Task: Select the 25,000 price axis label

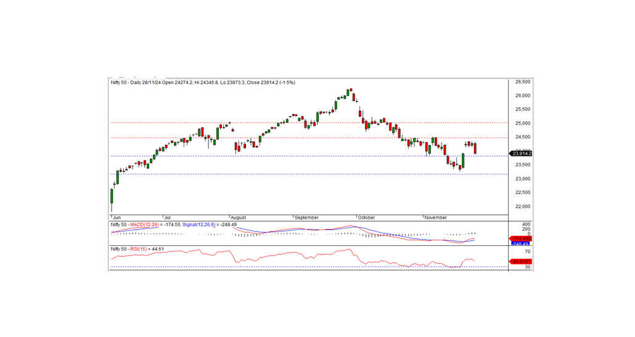Action: (x=522, y=123)
